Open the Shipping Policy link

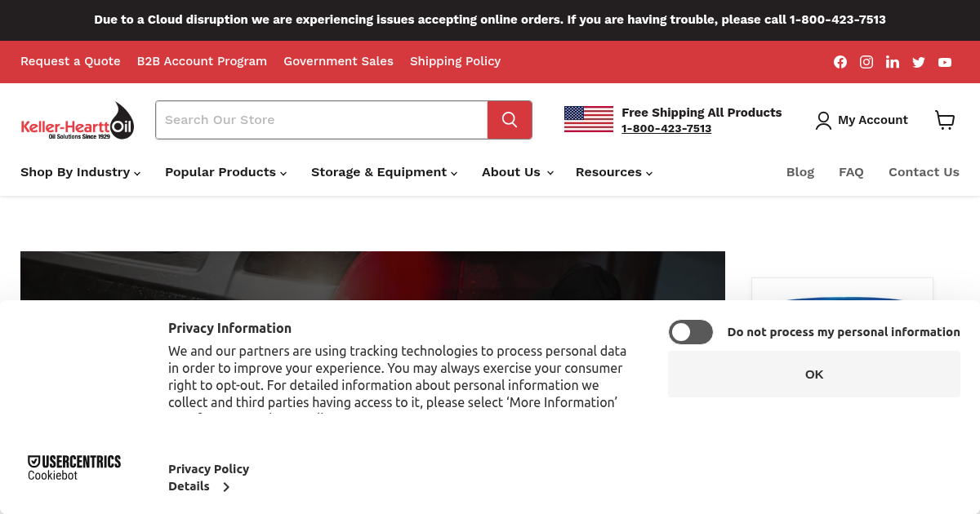[455, 61]
